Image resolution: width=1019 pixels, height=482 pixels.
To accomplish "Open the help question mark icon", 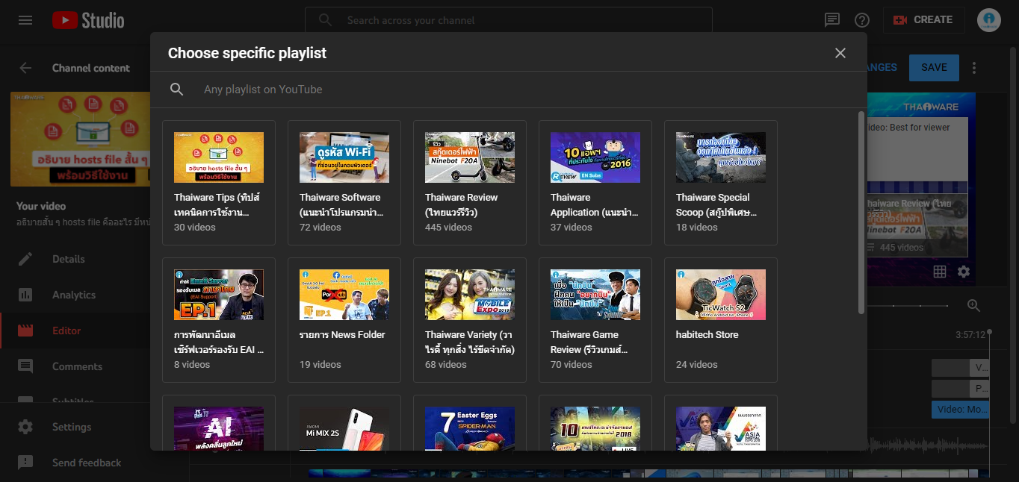I will click(862, 20).
